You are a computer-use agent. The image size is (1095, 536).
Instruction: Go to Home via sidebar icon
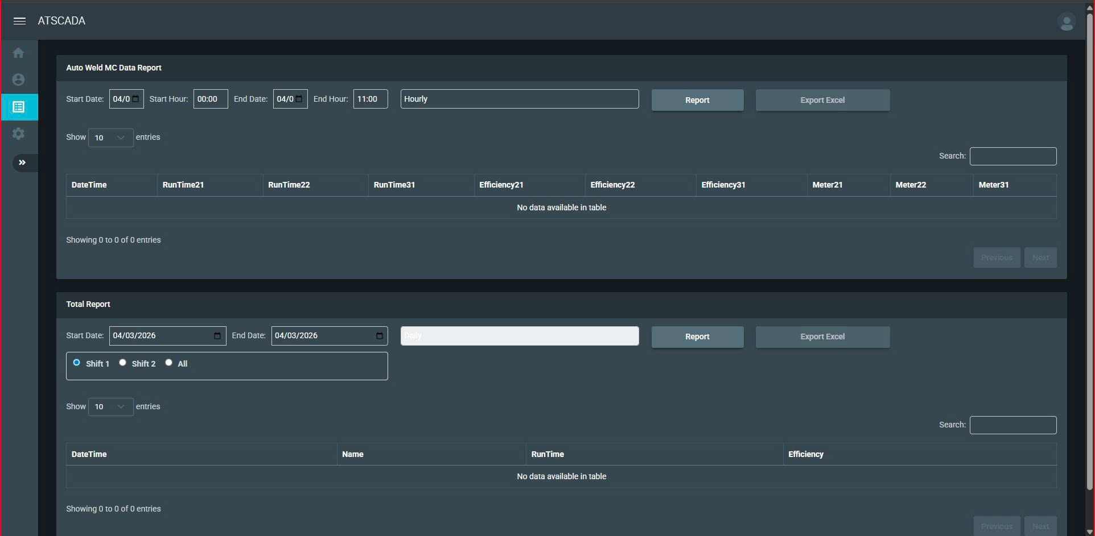point(19,53)
